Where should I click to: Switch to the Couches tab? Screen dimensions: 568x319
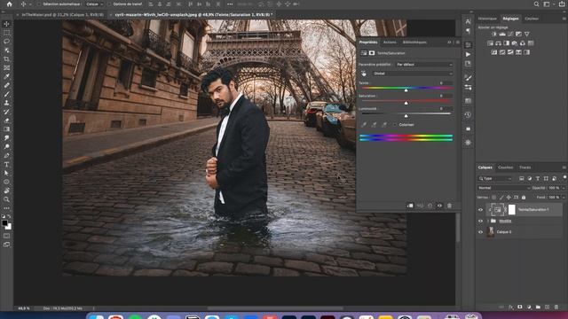pyautogui.click(x=505, y=167)
